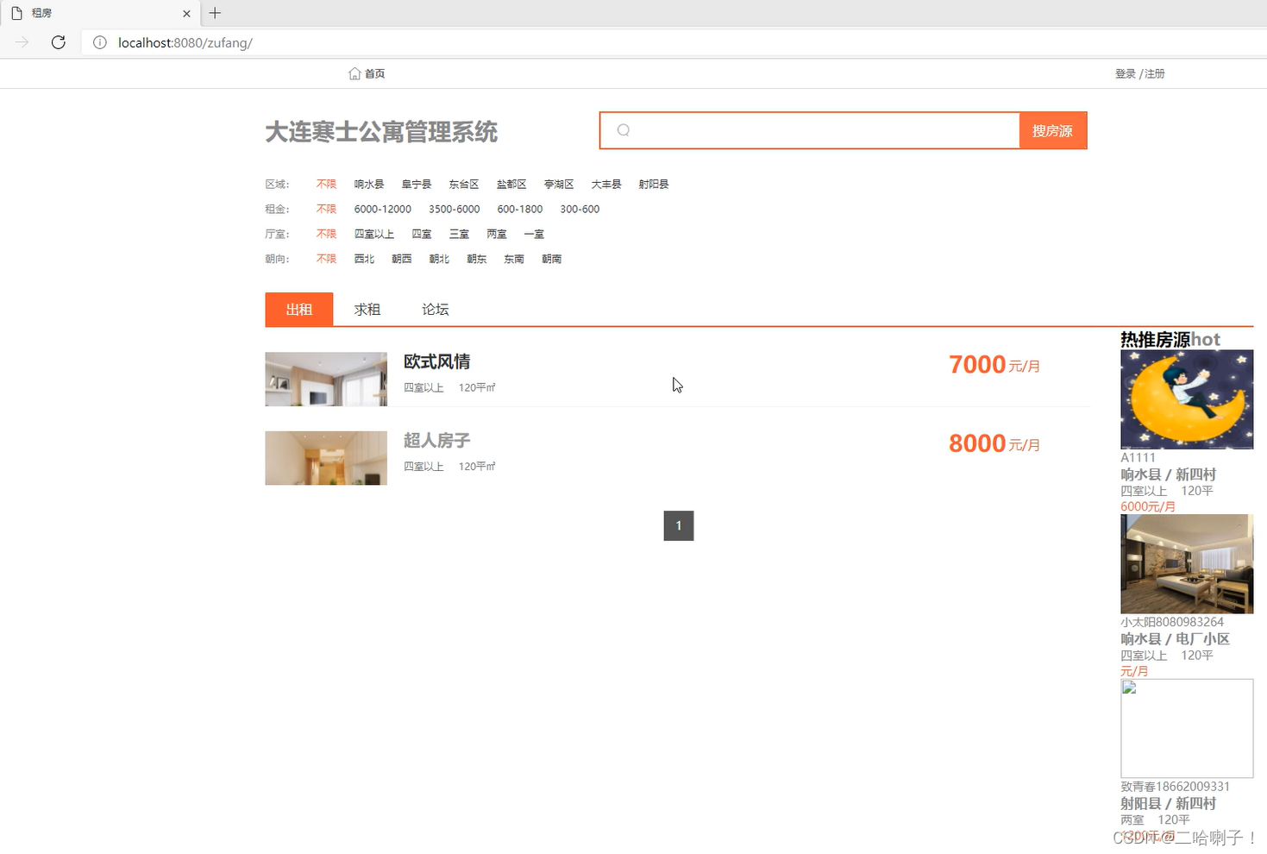
Task: Click the A1111 moon listing thumbnail
Action: pyautogui.click(x=1186, y=399)
